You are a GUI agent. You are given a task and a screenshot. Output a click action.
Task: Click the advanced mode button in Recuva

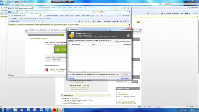[123, 41]
